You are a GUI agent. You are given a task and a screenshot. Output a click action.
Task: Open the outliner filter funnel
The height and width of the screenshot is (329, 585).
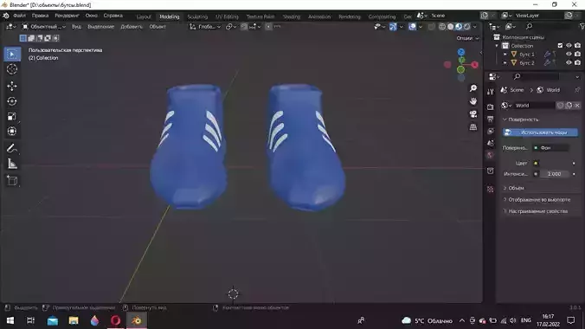pos(582,26)
